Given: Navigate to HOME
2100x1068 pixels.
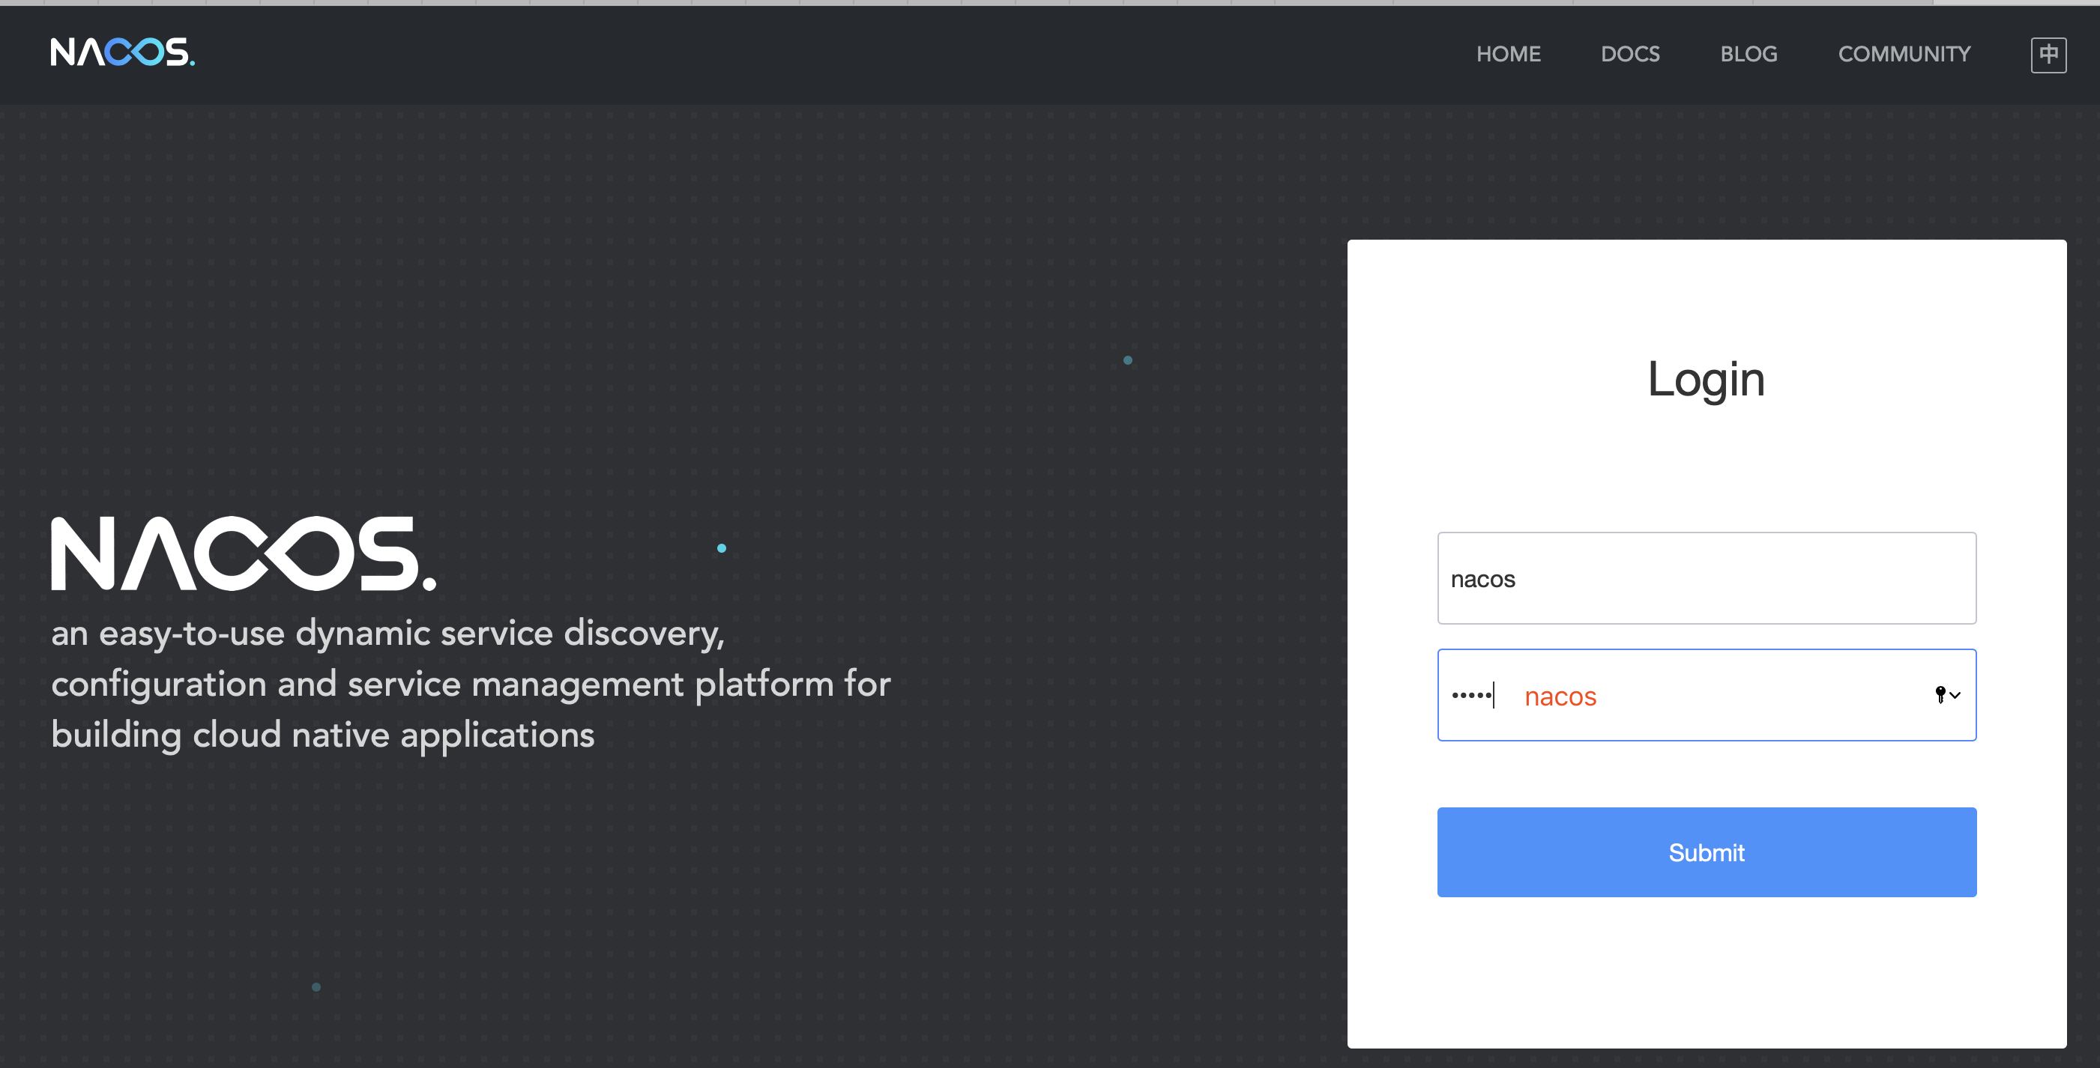Looking at the screenshot, I should [x=1508, y=54].
